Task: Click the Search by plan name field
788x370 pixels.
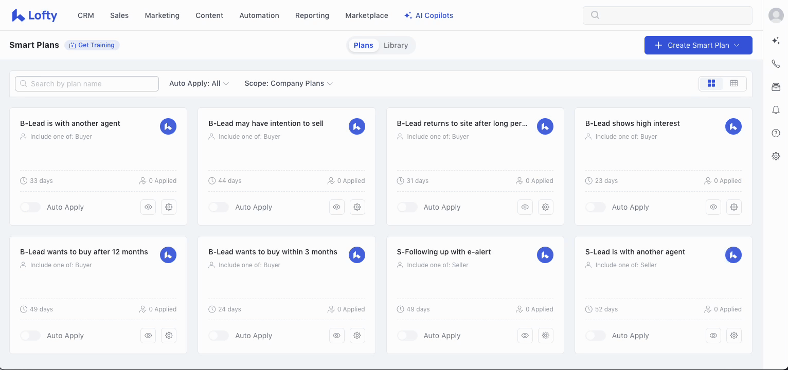Action: (x=87, y=84)
